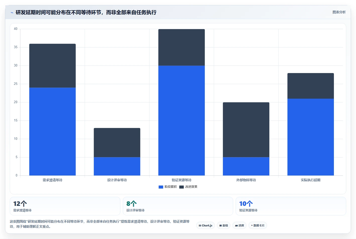Click blue bar segment for 验证资源等待

click(182, 121)
